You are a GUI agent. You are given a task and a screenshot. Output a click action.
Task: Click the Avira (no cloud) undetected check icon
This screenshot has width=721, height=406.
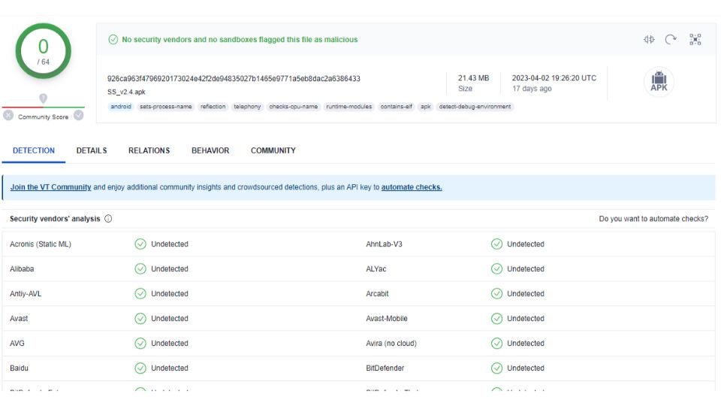(496, 344)
